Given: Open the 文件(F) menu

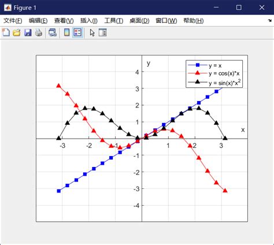Looking at the screenshot, I should (x=13, y=21).
